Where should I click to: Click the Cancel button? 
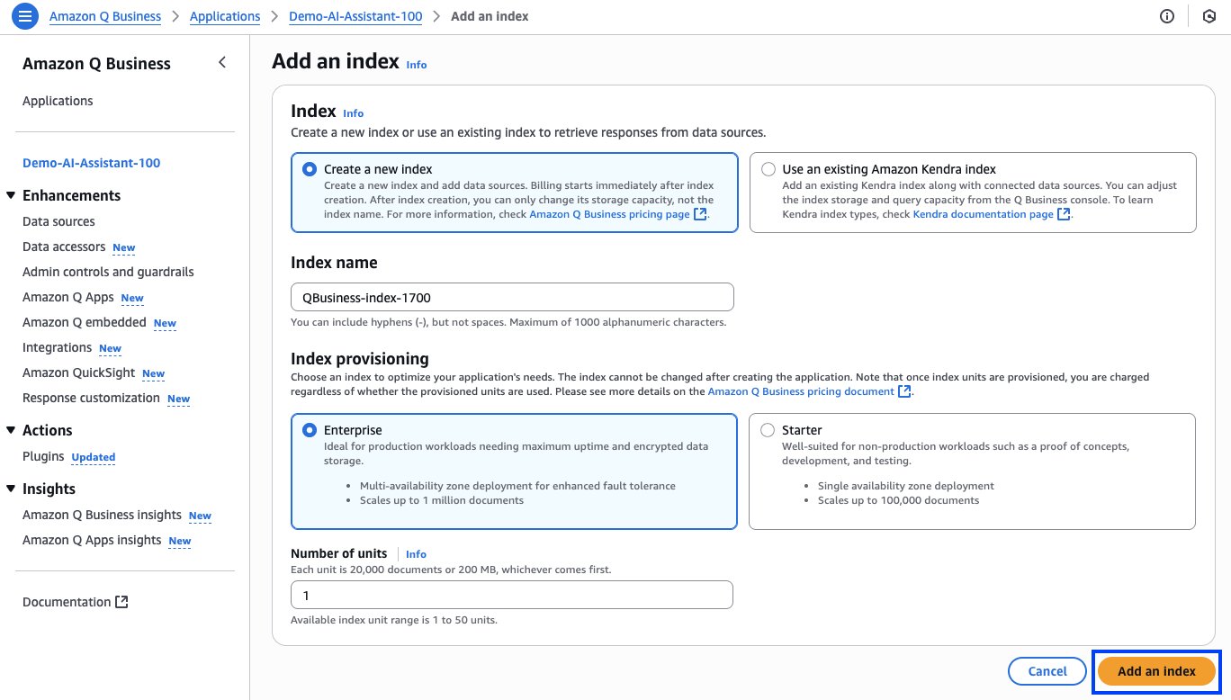[1047, 671]
